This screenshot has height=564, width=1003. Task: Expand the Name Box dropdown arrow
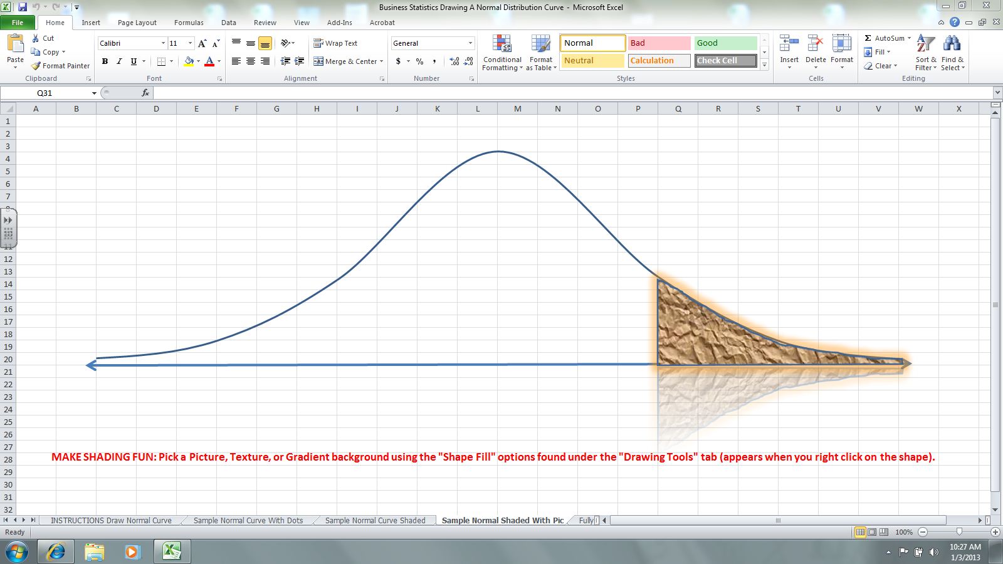94,93
